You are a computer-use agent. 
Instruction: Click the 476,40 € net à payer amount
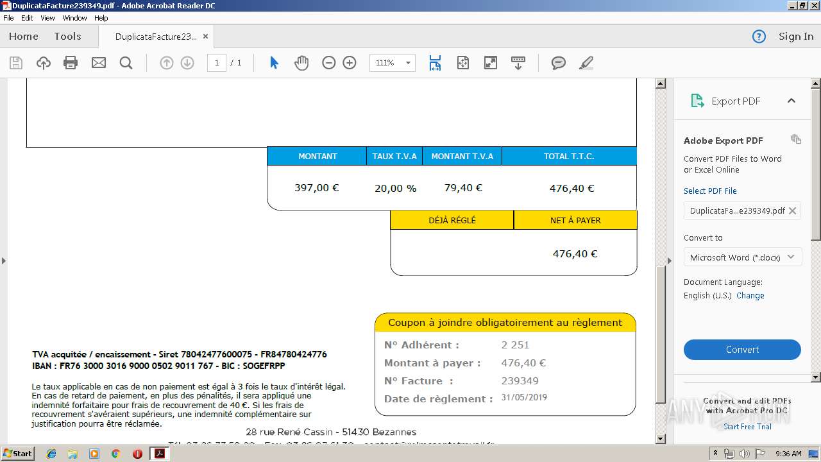pos(575,254)
